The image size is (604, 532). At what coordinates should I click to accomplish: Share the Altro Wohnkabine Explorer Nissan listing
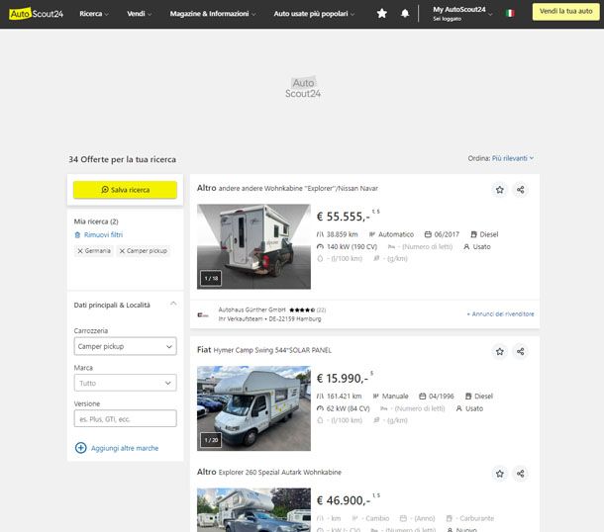[x=521, y=190]
